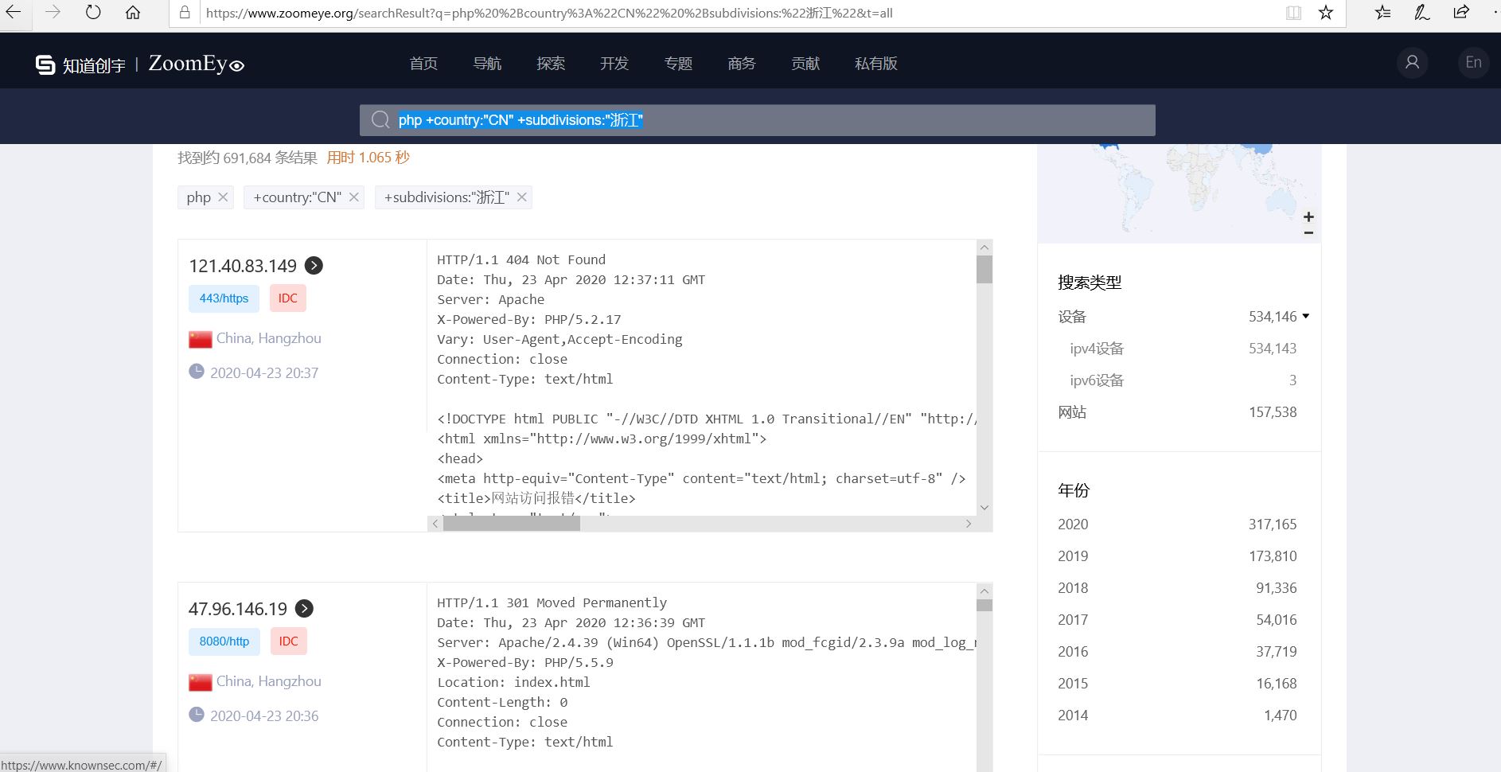Click first result horizontal scrollbar left arrow

tap(435, 524)
